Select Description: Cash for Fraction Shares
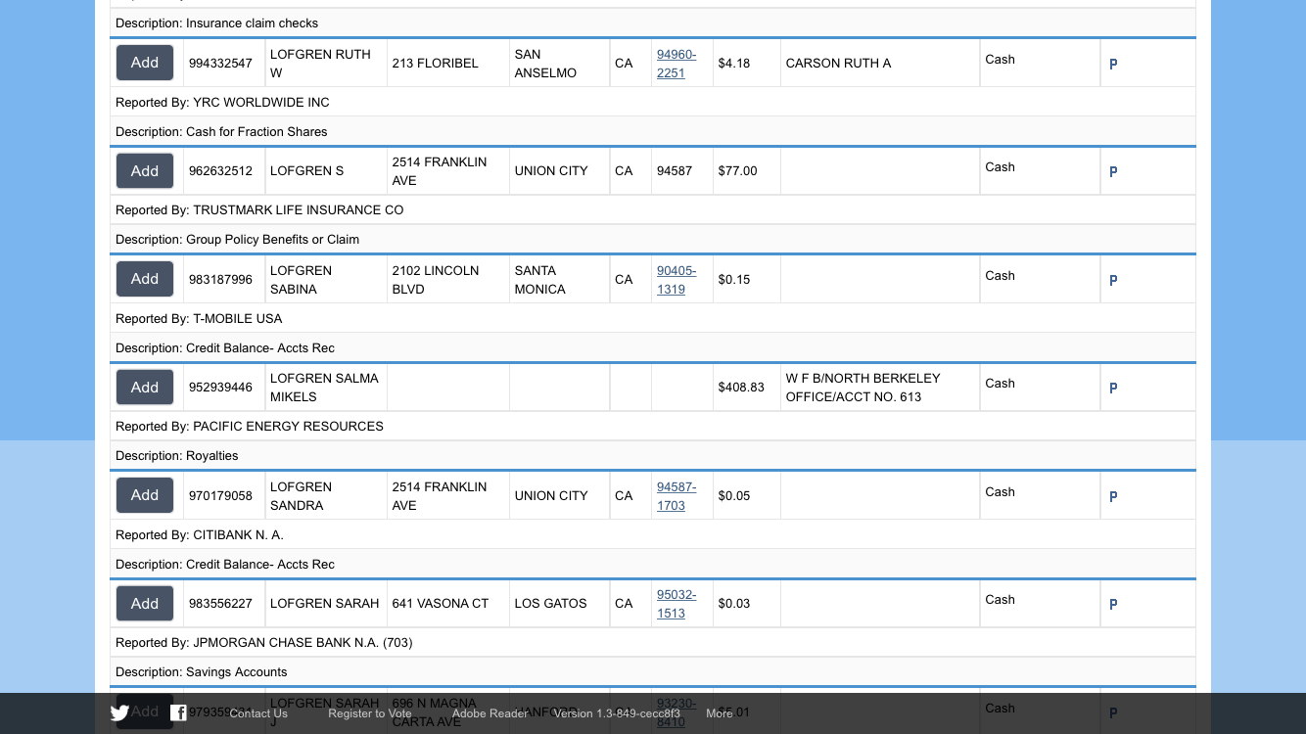Screen dimensions: 1306x734 coord(221,132)
